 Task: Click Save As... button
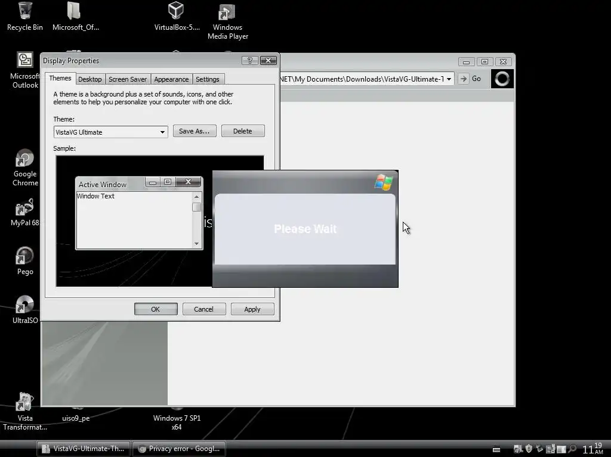pyautogui.click(x=195, y=131)
